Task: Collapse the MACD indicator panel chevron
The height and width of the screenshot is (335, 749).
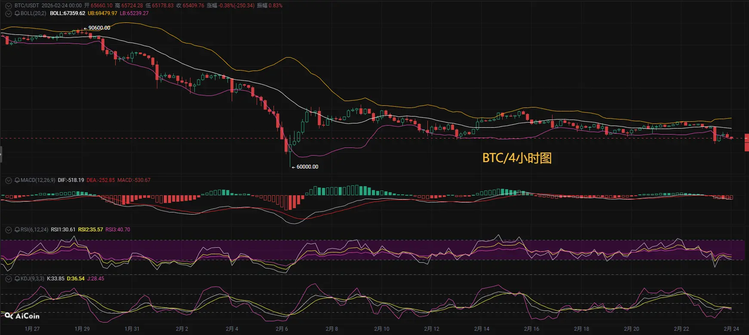Action: tap(9, 180)
